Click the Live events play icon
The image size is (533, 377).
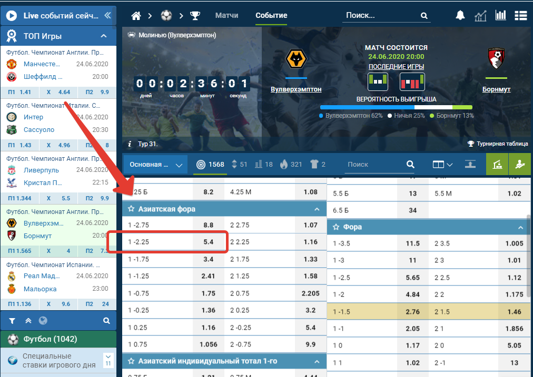point(11,16)
